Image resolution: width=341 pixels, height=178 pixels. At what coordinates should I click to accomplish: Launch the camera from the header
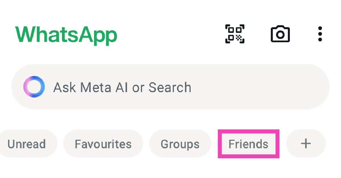(280, 34)
